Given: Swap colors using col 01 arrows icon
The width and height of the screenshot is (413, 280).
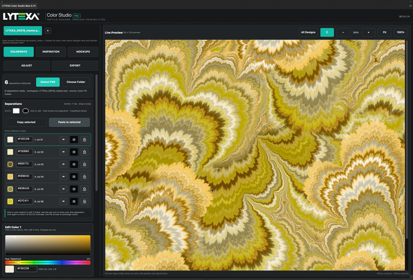Looking at the screenshot, I should pyautogui.click(x=63, y=139).
